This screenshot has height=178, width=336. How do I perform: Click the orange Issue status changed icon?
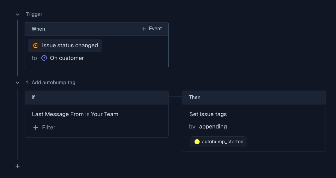coord(36,45)
